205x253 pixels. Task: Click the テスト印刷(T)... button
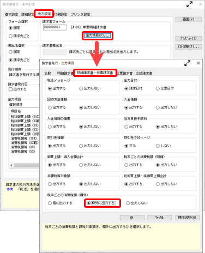(189, 47)
